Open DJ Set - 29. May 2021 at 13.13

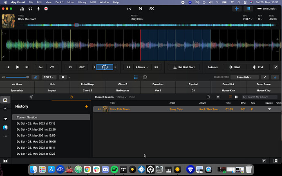pos(36,123)
